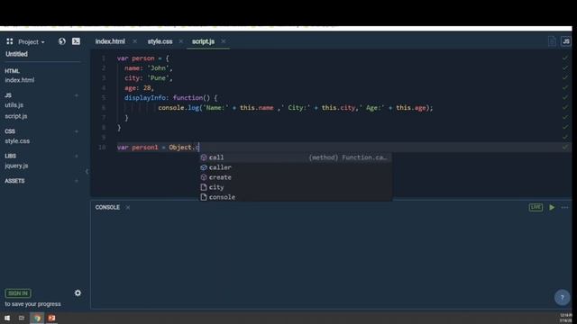Open index.html in the sidebar

click(x=20, y=80)
